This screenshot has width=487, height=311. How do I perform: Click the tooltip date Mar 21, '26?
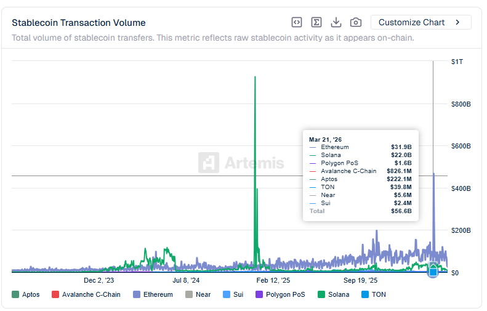325,140
